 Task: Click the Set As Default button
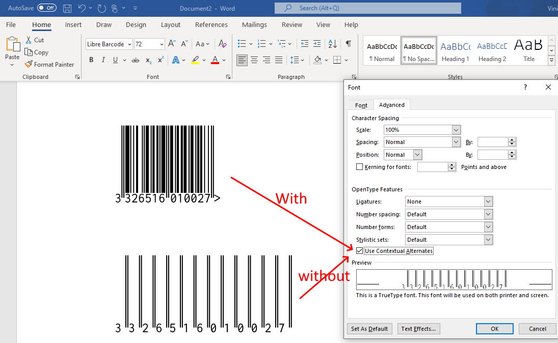(x=370, y=329)
